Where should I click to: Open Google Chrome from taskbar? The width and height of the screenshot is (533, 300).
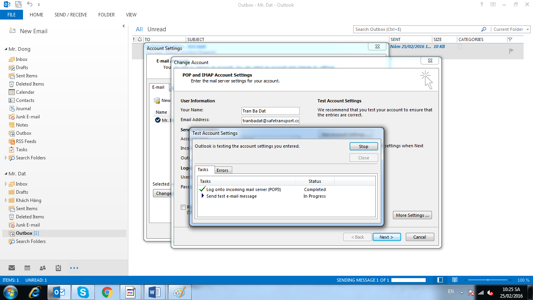[x=107, y=292]
